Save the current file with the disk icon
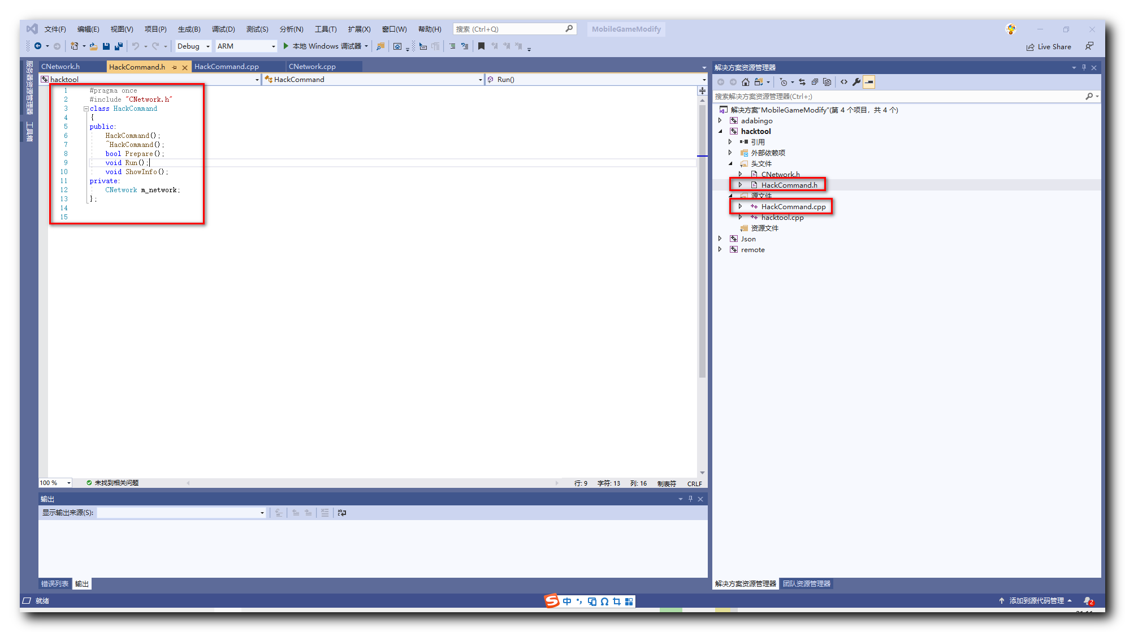The width and height of the screenshot is (1125, 632). click(106, 46)
